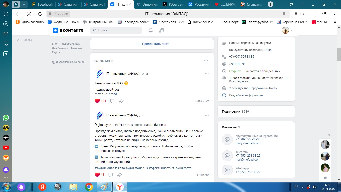Reload the page with the refresh icon
This screenshot has width=341, height=192.
40,14
